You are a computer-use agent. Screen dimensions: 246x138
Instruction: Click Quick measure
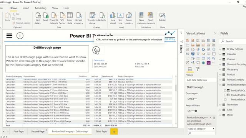tap(151, 18)
